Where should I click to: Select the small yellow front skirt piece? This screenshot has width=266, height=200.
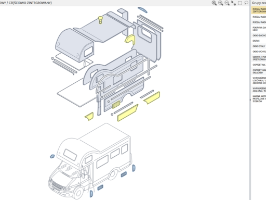tap(89, 116)
